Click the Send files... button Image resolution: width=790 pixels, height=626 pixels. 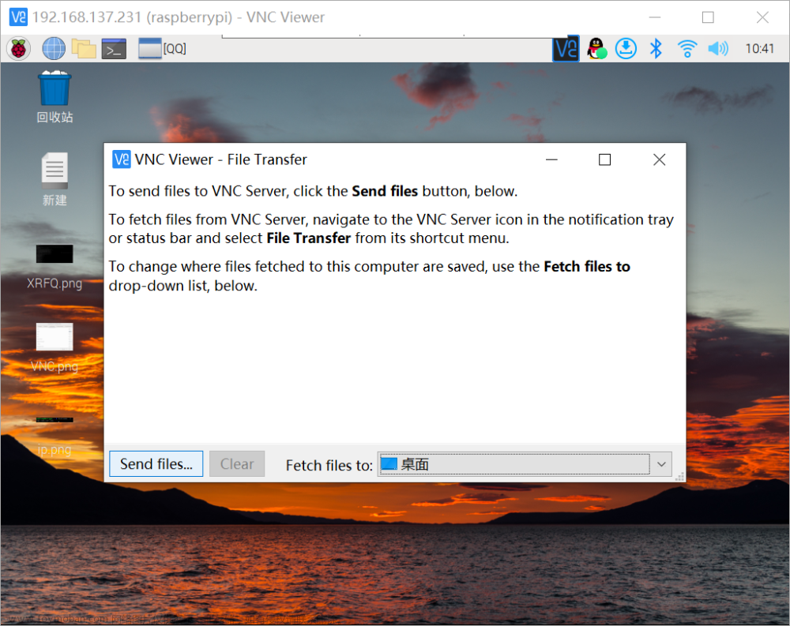click(x=156, y=464)
